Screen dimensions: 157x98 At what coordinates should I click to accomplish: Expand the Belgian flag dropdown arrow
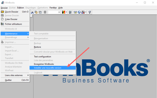66,12
